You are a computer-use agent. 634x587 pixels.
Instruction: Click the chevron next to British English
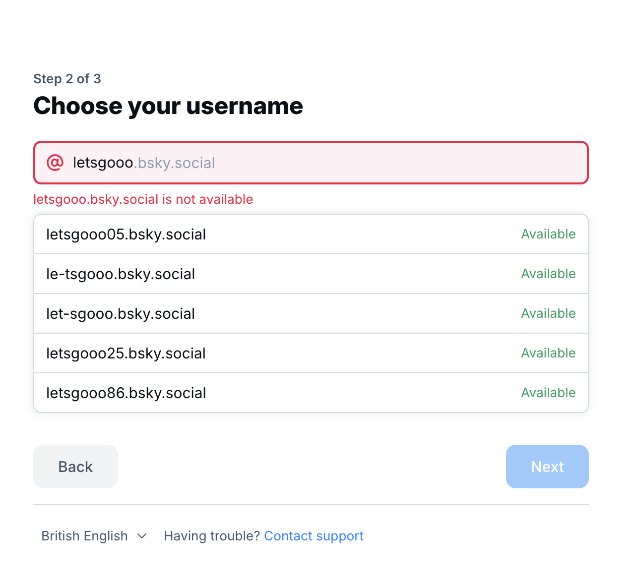(142, 536)
